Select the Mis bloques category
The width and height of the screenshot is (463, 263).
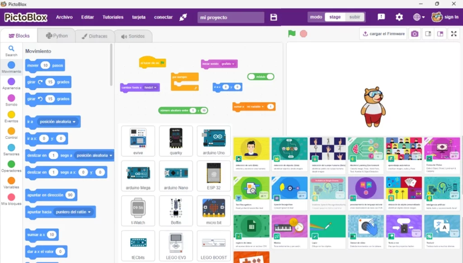pos(11,200)
